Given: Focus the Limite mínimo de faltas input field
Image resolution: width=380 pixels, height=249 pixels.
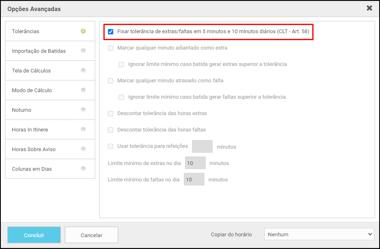Looking at the screenshot, I should click(x=194, y=179).
